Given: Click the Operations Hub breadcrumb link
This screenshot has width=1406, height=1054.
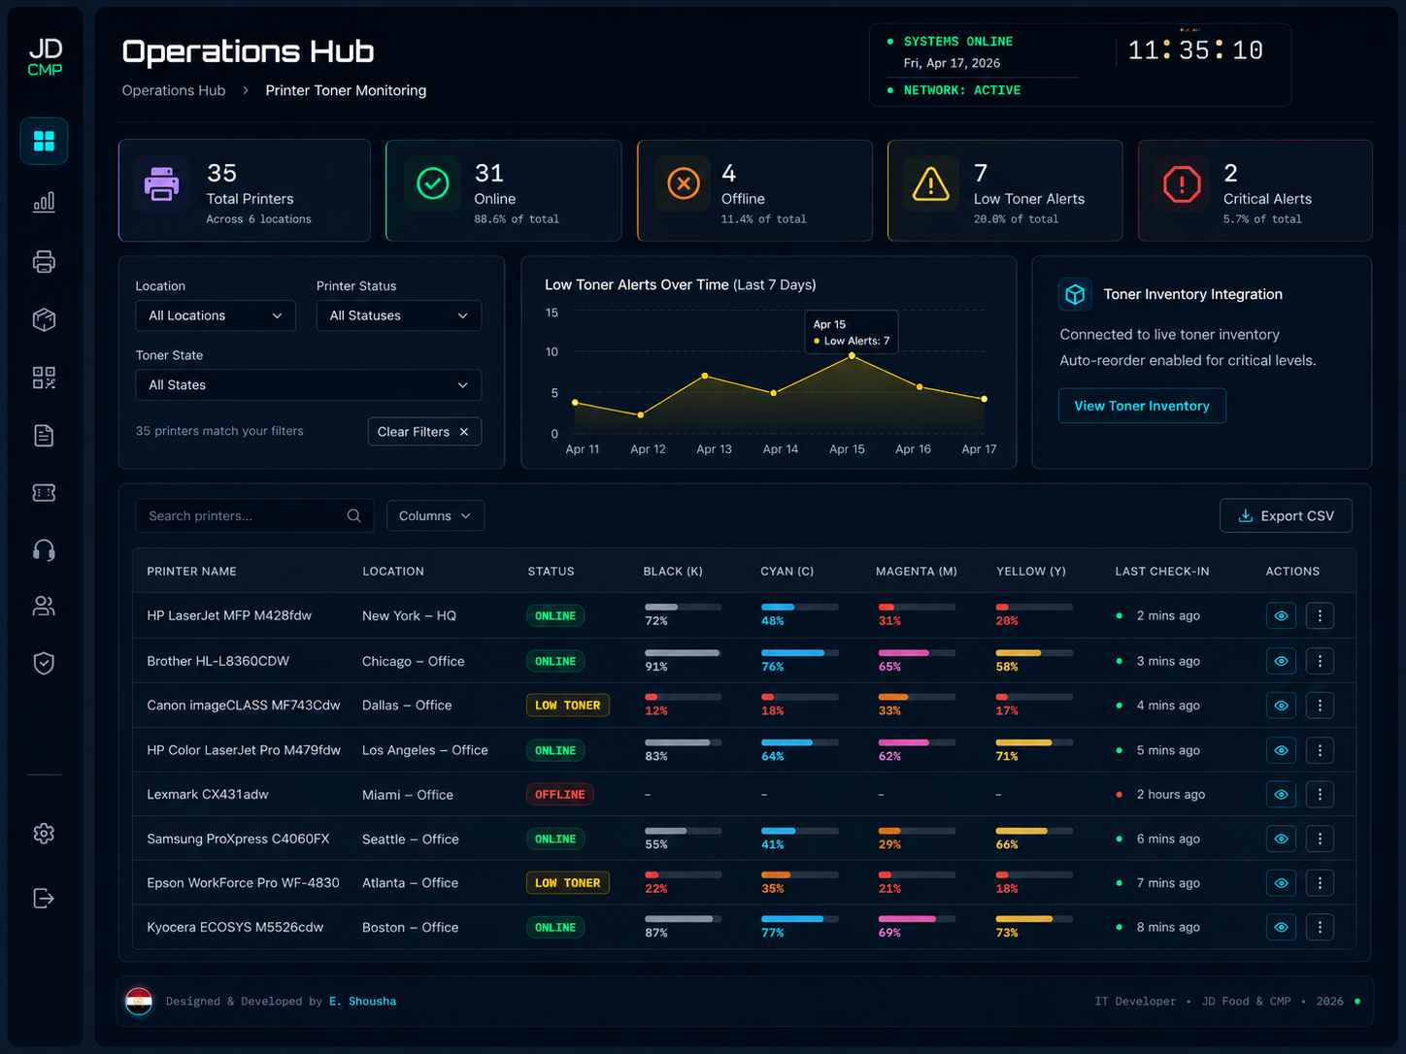Looking at the screenshot, I should click(174, 90).
